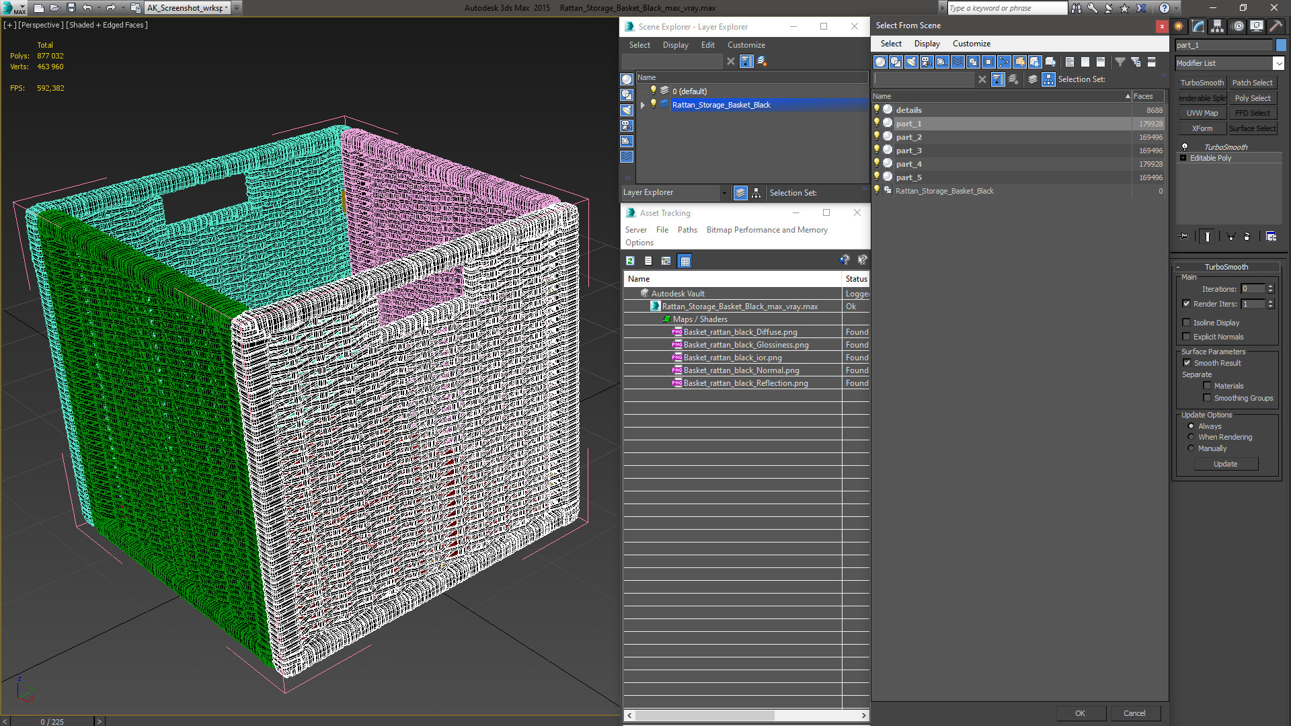1291x726 pixels.
Task: Toggle Display Shapes filter in Select From Scene
Action: pos(896,62)
